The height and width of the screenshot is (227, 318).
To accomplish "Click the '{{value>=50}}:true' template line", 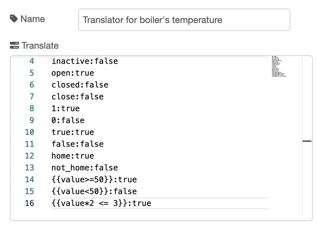I will point(94,179).
